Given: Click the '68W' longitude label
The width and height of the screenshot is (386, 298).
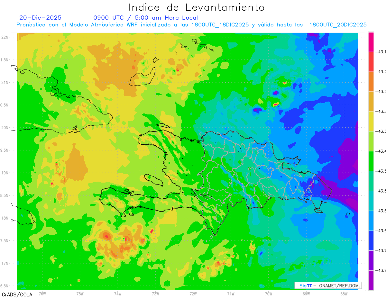Looking at the screenshot, I should coord(344,293).
